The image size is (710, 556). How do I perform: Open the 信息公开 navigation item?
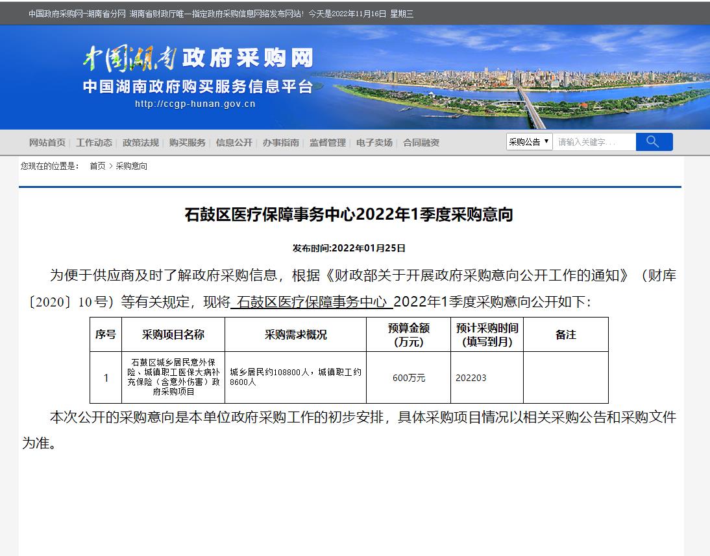click(234, 143)
